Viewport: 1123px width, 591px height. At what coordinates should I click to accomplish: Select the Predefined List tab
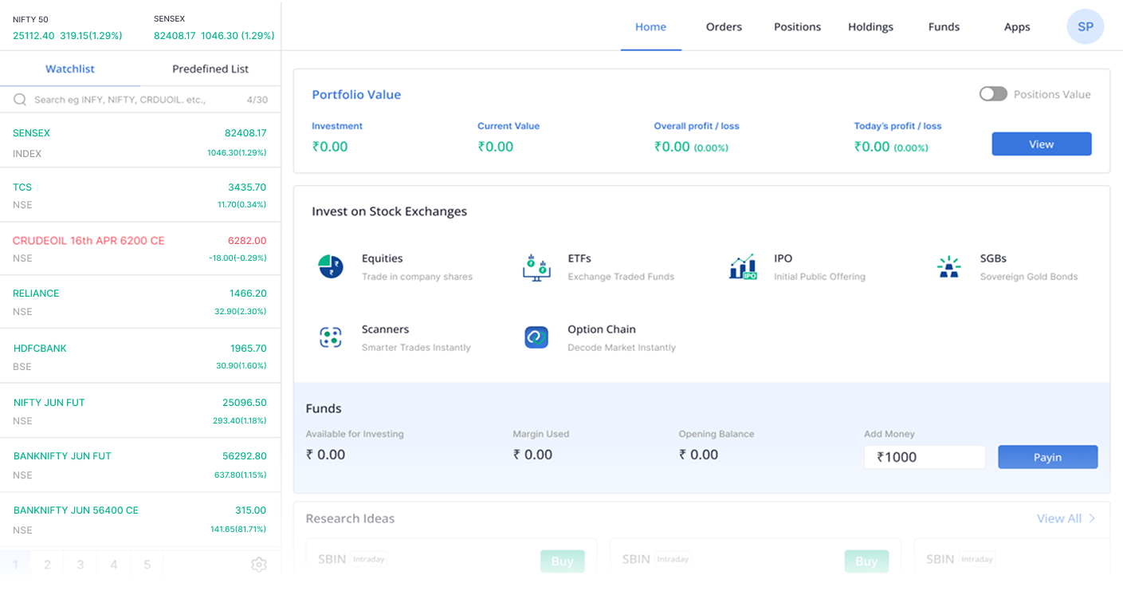click(210, 69)
